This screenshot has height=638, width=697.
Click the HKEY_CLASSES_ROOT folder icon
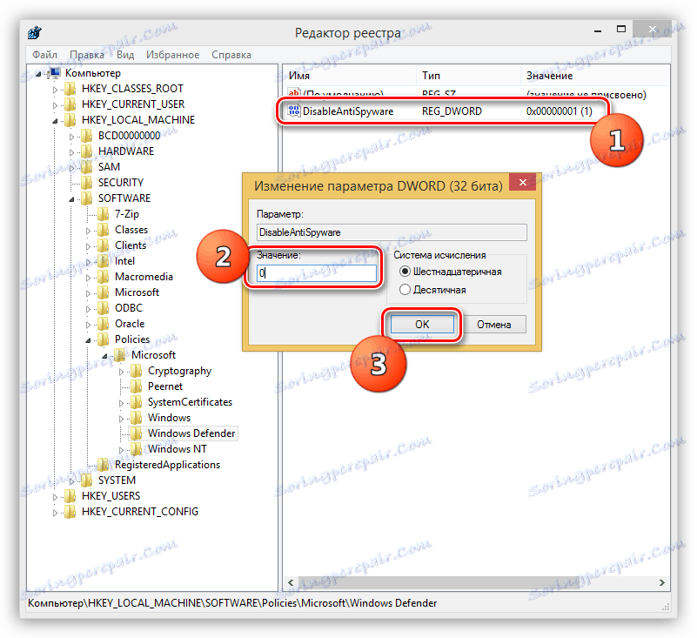tap(70, 89)
